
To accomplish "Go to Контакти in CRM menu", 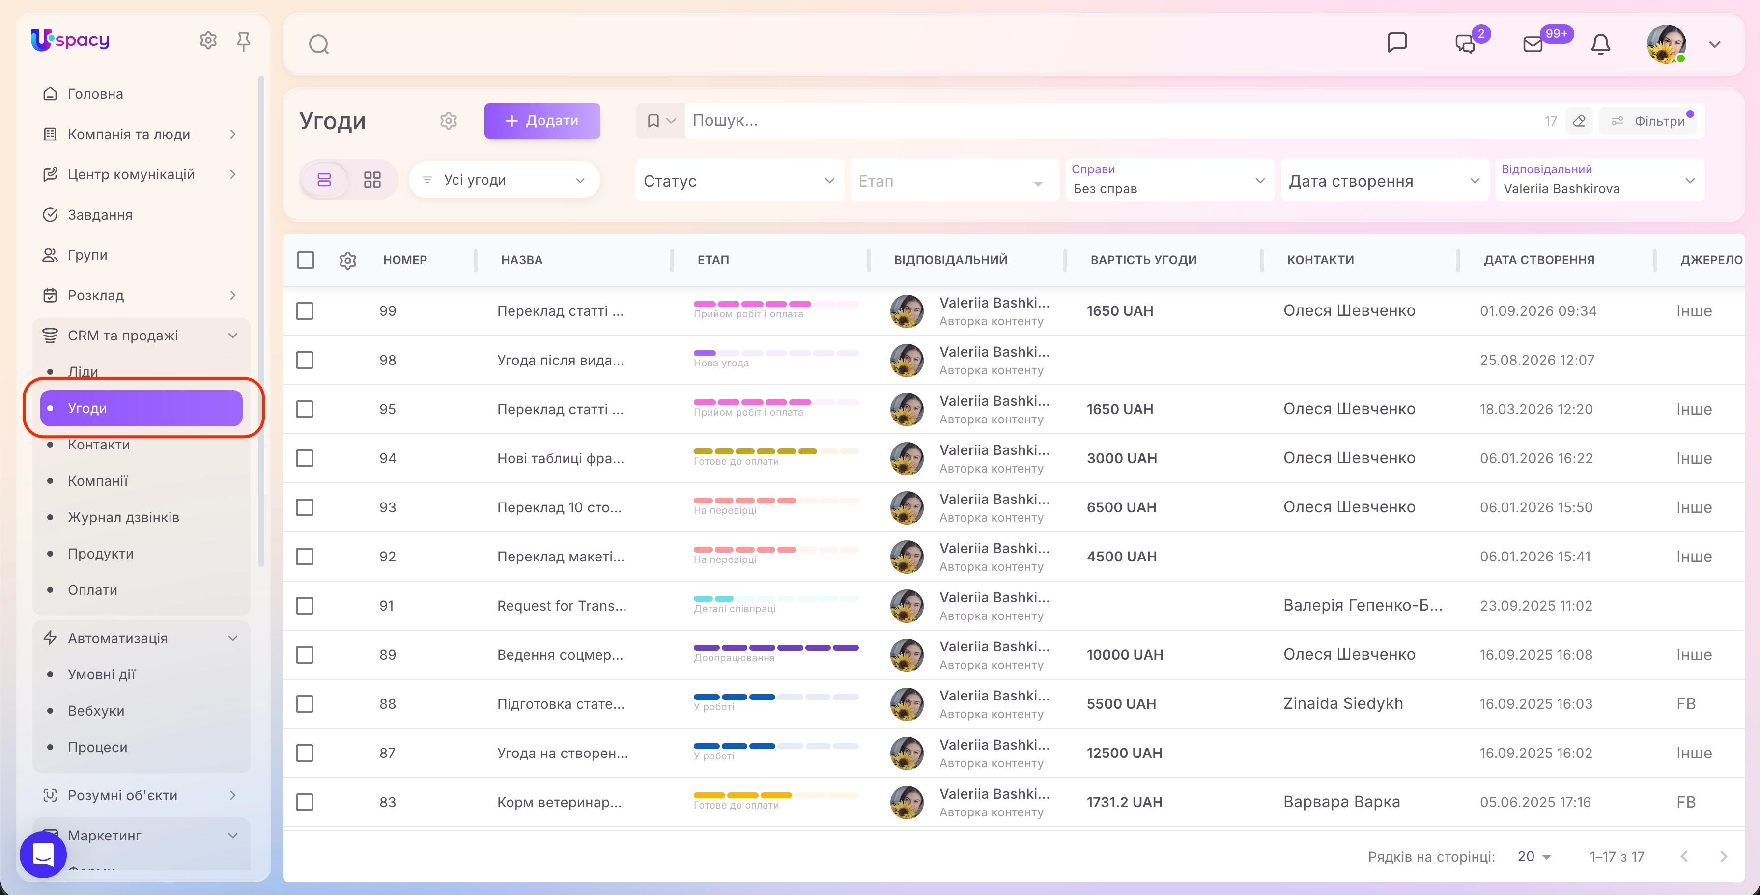I will click(98, 445).
